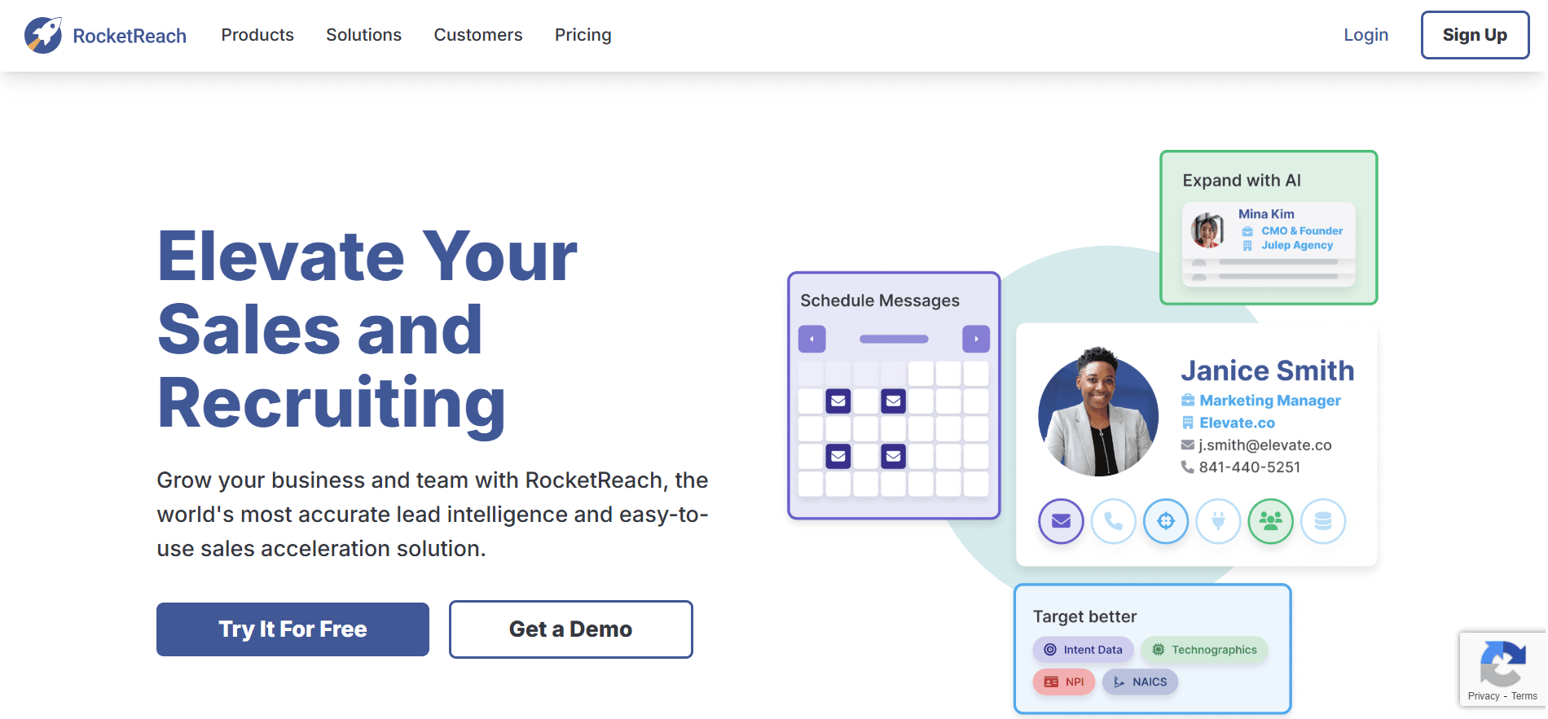Open reCAPTCHA Terms link

coord(1524,696)
